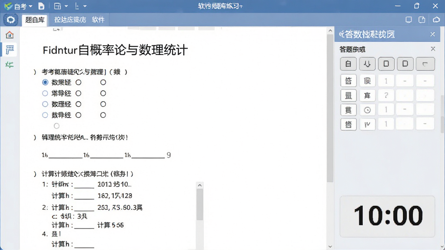Viewport: 445px width, 250px height.
Task: Click the inner question list scrollbar thumb
Action: (200, 204)
